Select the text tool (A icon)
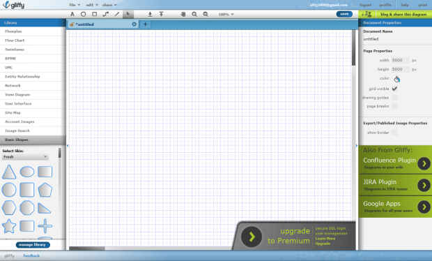 coord(72,14)
